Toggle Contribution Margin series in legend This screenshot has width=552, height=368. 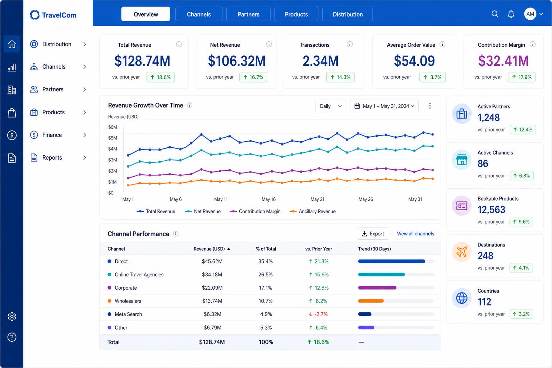tap(255, 211)
